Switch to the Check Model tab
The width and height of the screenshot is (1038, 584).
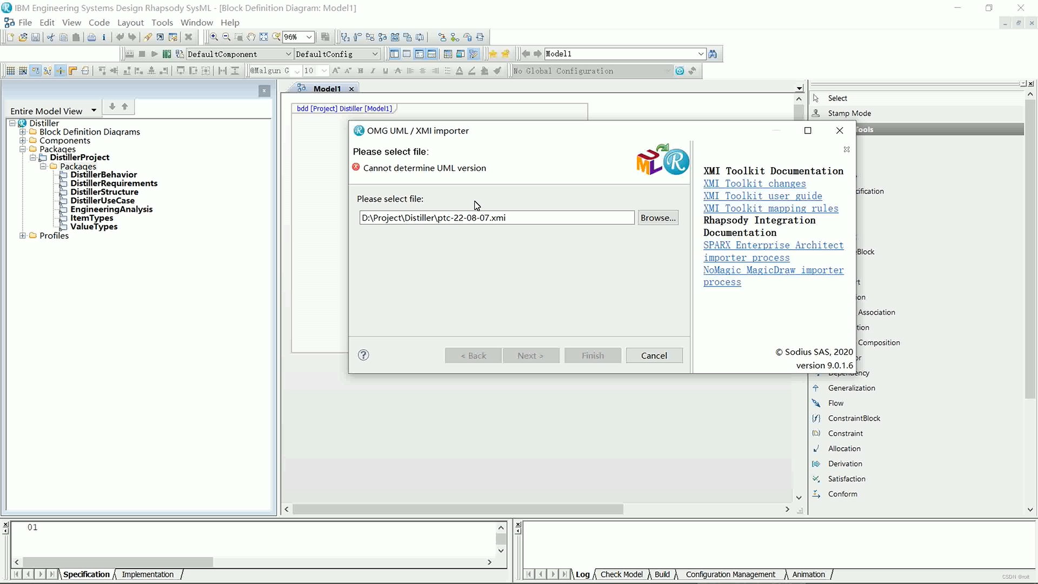621,574
